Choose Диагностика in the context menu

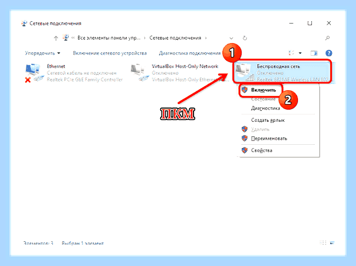(265, 109)
